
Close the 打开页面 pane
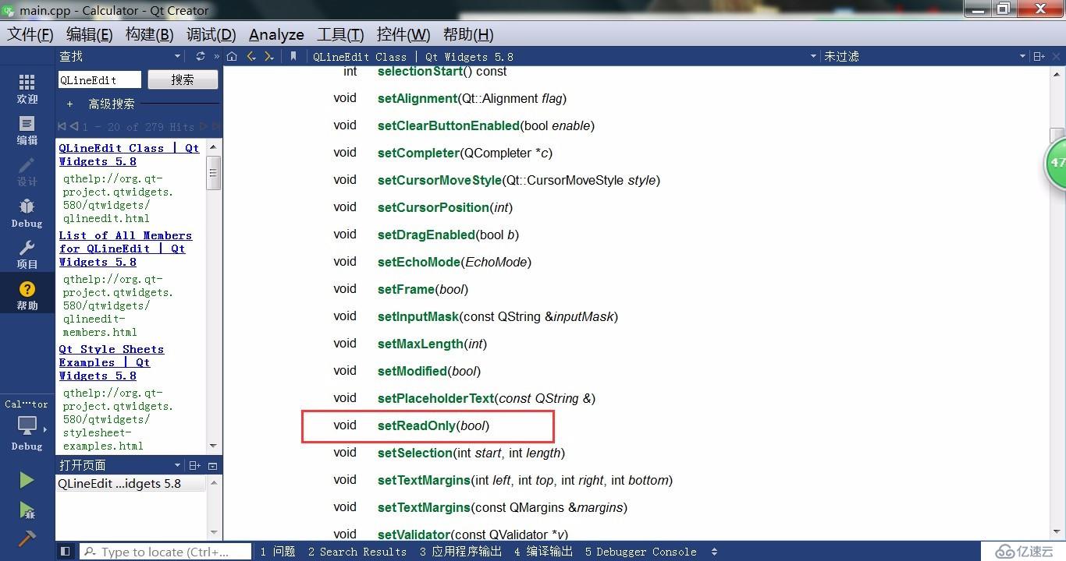click(213, 465)
